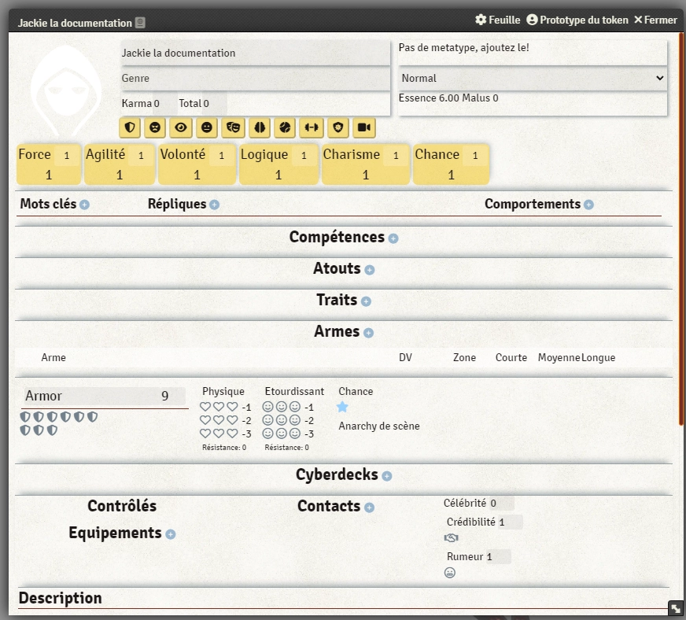The image size is (686, 620).
Task: Click the grimacing face icon under Rumeur
Action: pyautogui.click(x=450, y=573)
